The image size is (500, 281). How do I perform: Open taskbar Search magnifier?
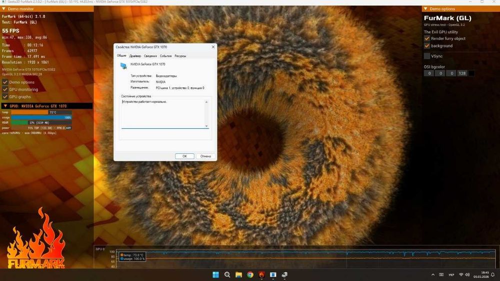click(x=227, y=275)
